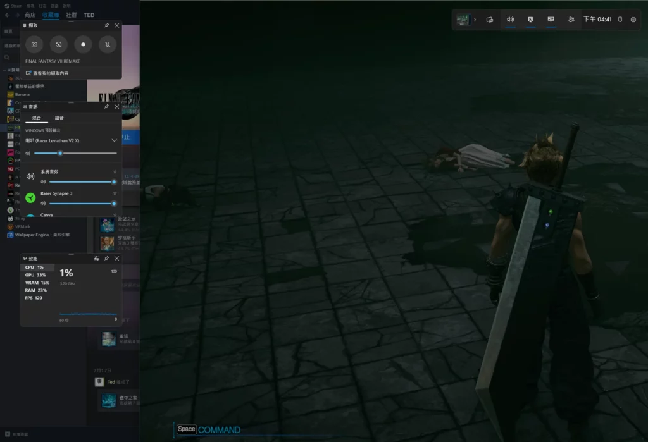648x442 pixels.
Task: Open Game Bar settings gear
Action: click(x=633, y=20)
